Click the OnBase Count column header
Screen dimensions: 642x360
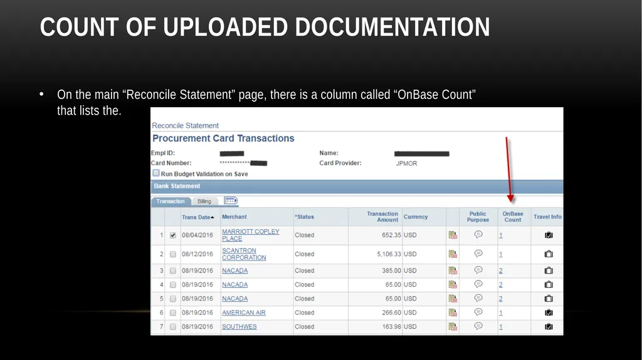click(513, 217)
